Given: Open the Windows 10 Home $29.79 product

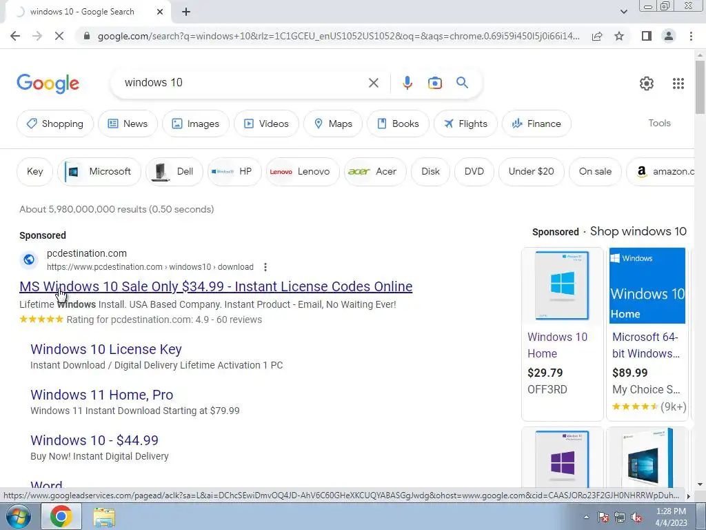Looking at the screenshot, I should (562, 333).
